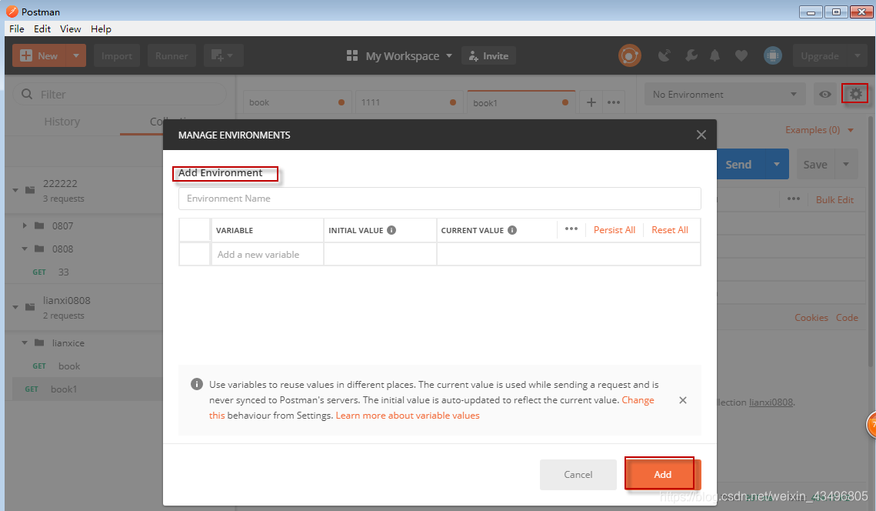Click Manage Environments gear icon
This screenshot has height=511, width=876.
pos(855,94)
